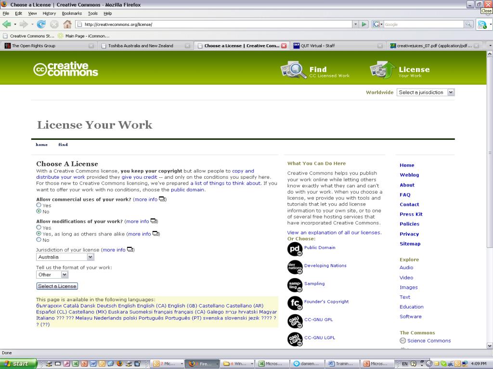493x369 pixels.
Task: Click the Firefox icon in quick launch
Action: pyautogui.click(x=119, y=363)
